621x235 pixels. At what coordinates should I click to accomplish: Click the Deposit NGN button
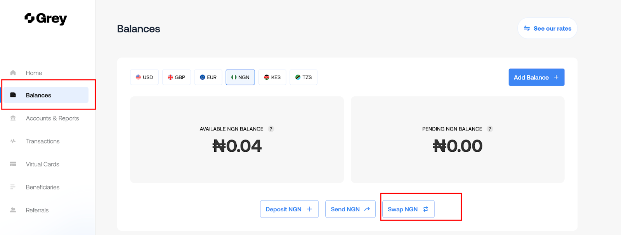click(289, 209)
